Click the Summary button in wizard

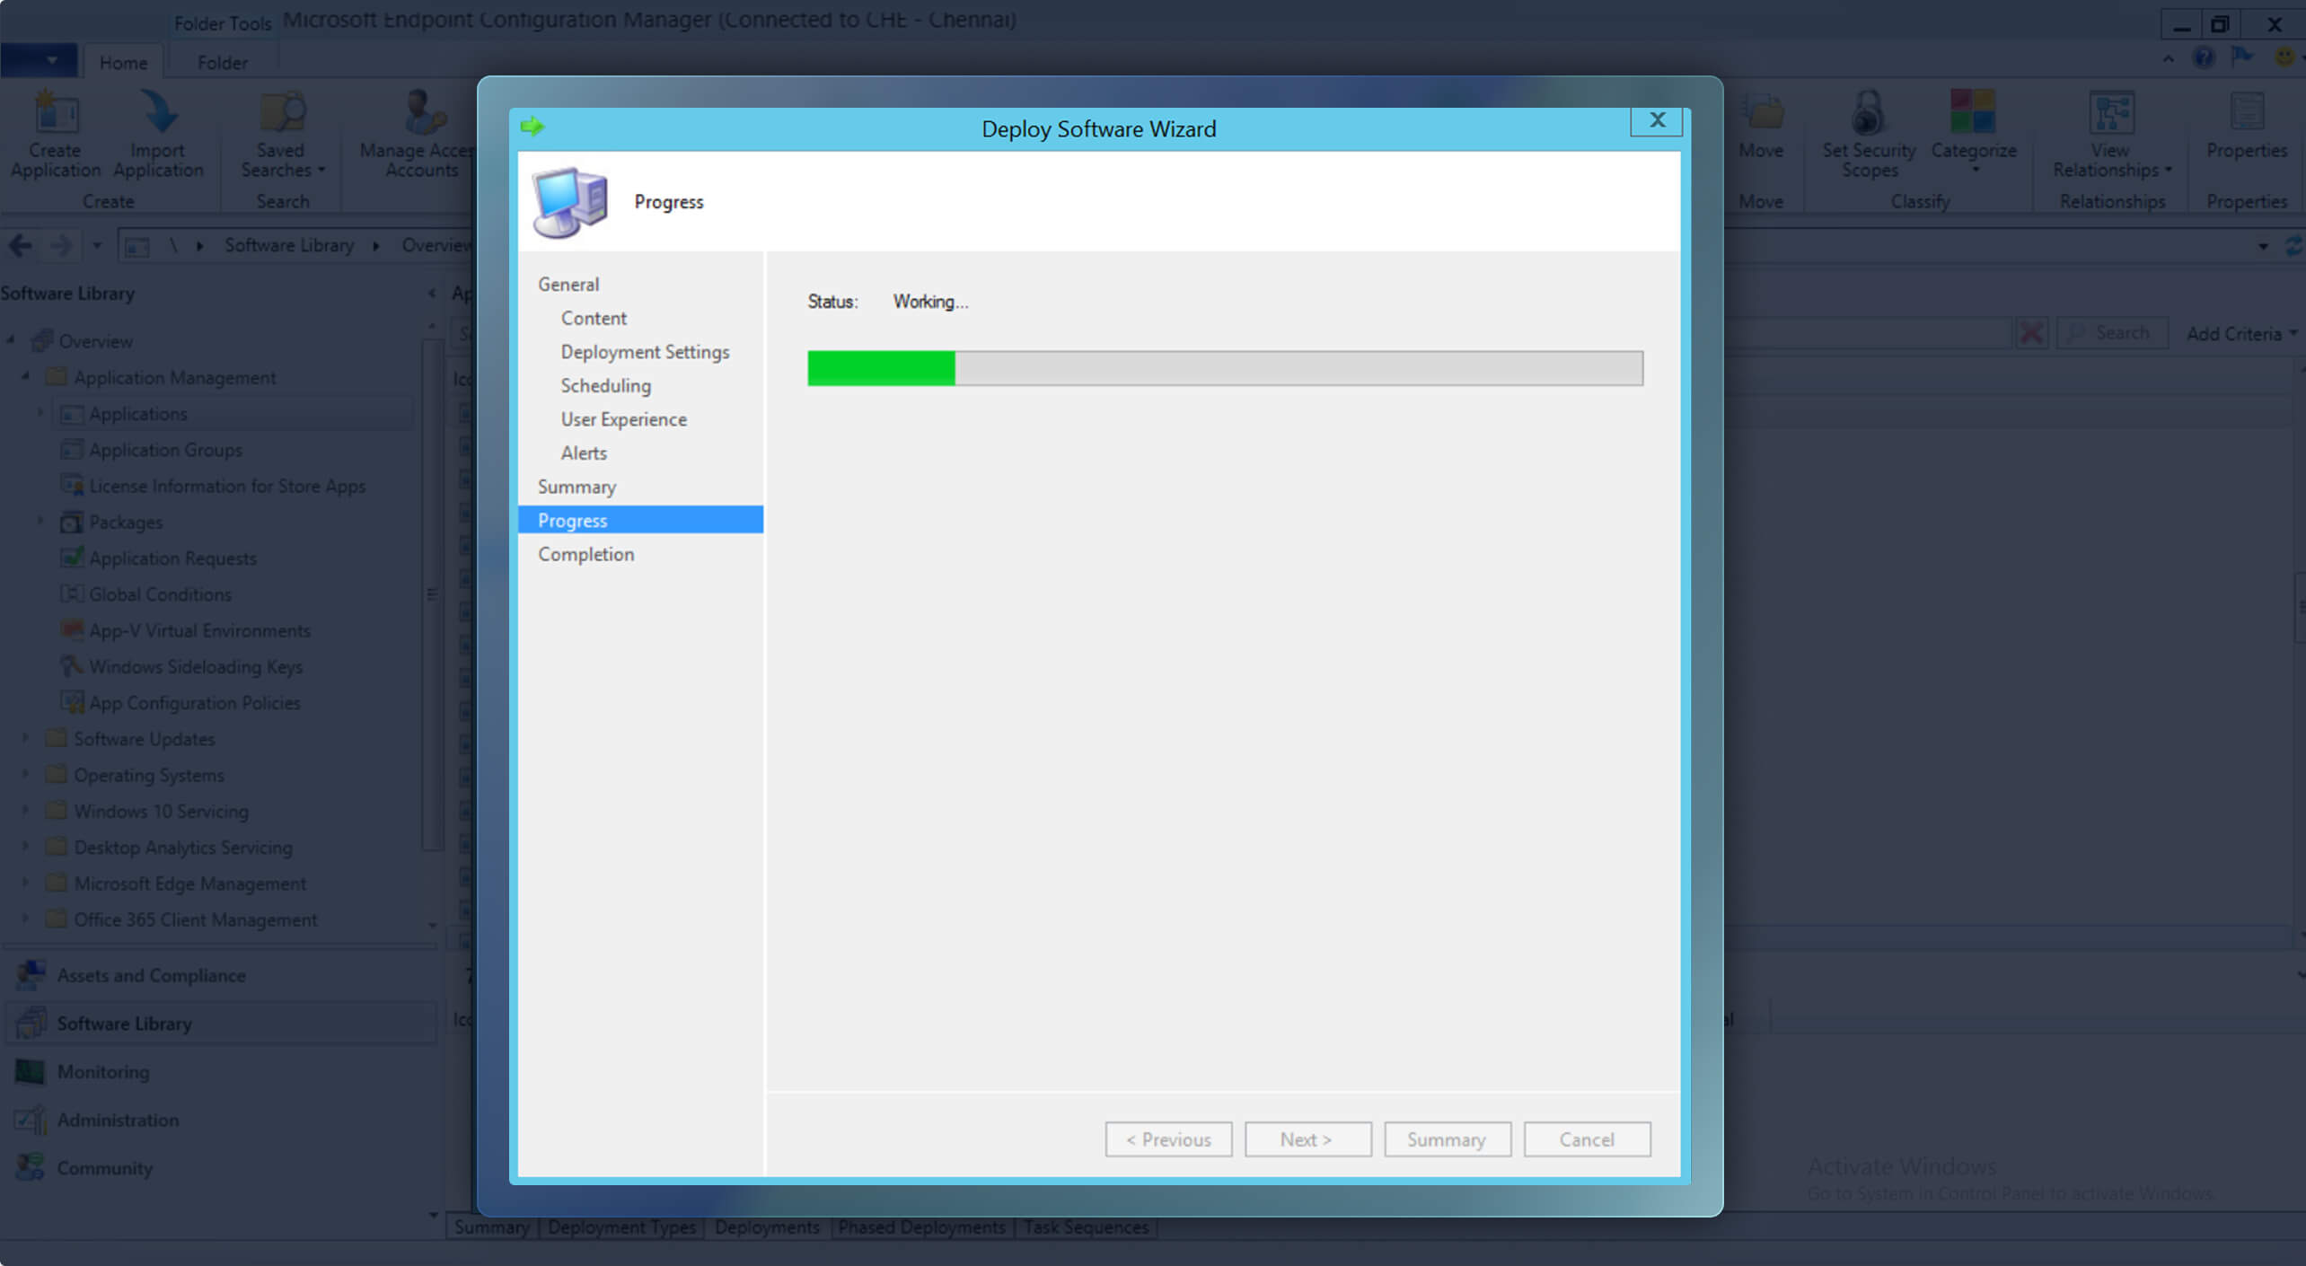click(x=1446, y=1139)
